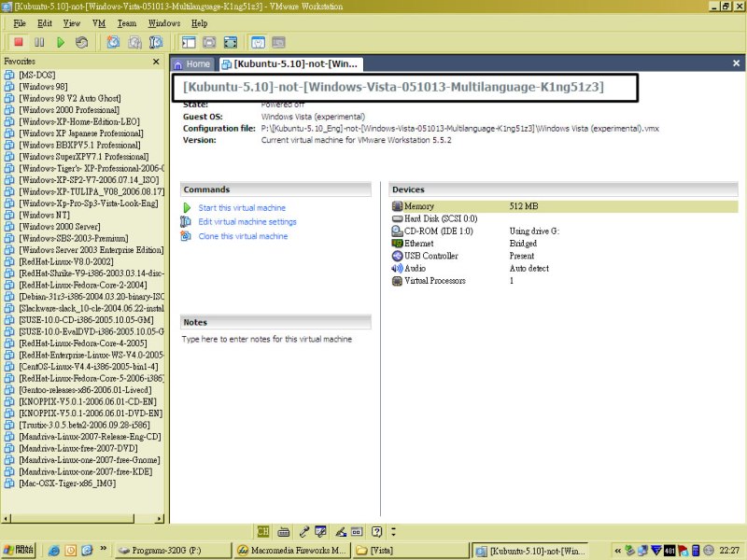Open the VM menu
The height and width of the screenshot is (560, 747).
[x=99, y=23]
